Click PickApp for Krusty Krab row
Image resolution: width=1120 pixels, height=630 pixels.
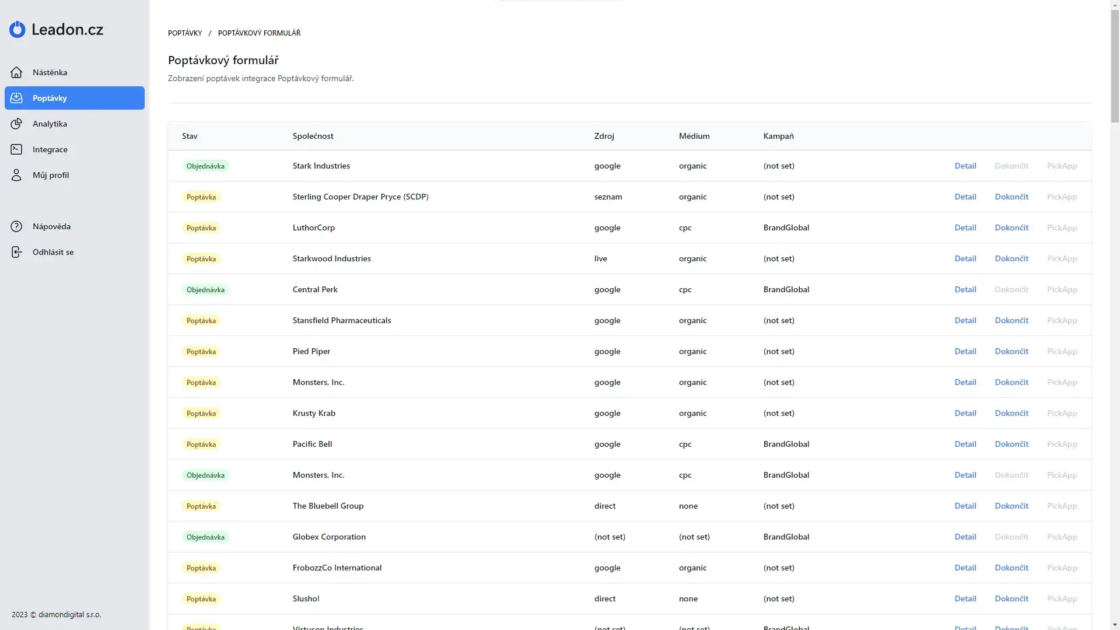[1062, 413]
